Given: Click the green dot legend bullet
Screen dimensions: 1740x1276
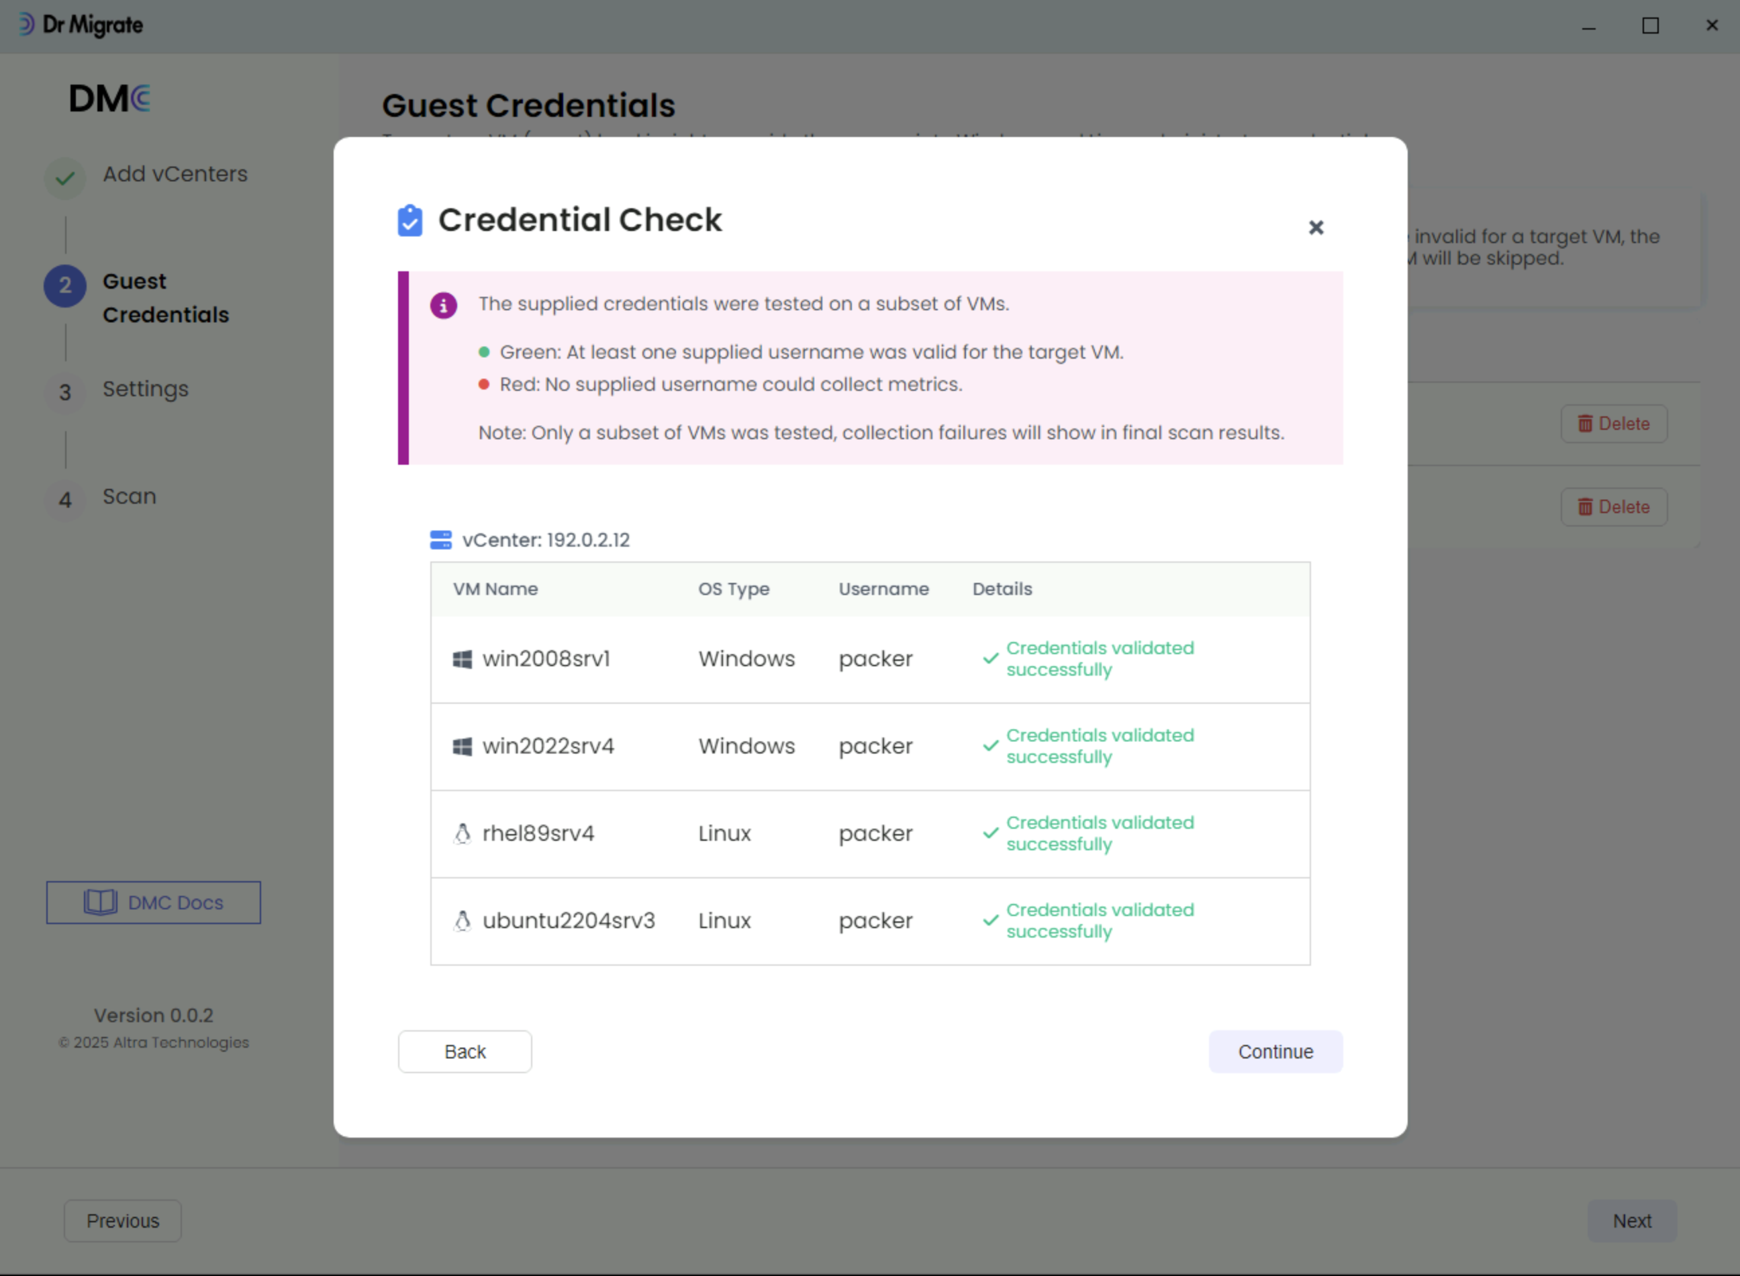Looking at the screenshot, I should [x=484, y=352].
